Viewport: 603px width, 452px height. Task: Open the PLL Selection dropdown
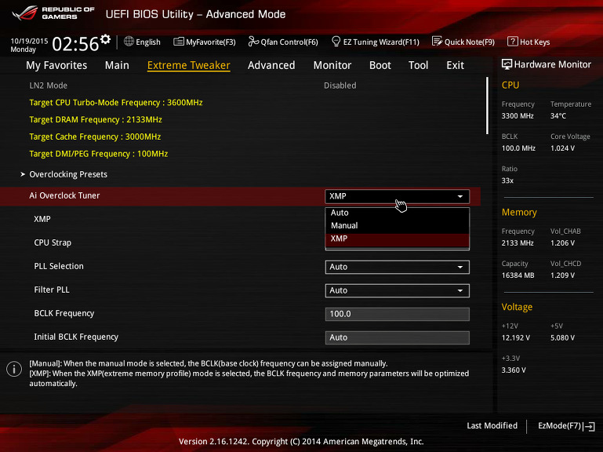397,267
